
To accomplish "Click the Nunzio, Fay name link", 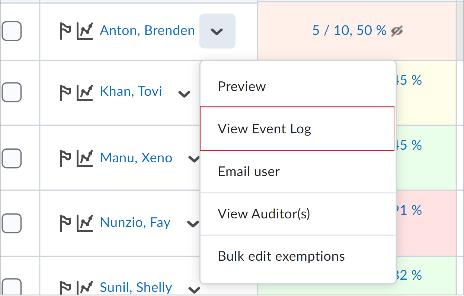I will tap(135, 222).
